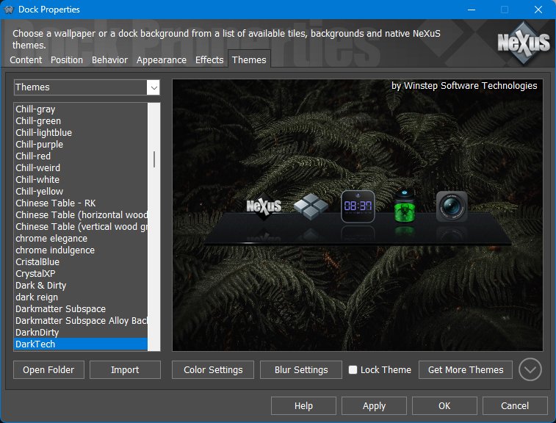Select the Themes tab
The height and width of the screenshot is (423, 556).
(x=249, y=59)
